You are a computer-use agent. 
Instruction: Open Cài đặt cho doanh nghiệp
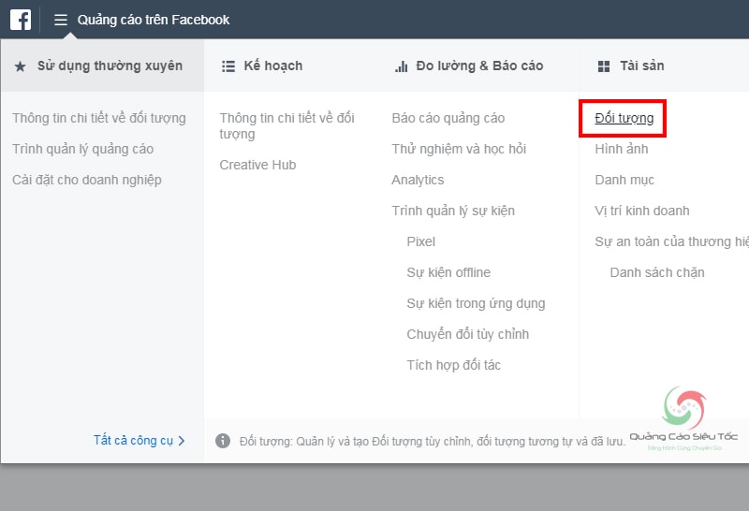click(86, 180)
